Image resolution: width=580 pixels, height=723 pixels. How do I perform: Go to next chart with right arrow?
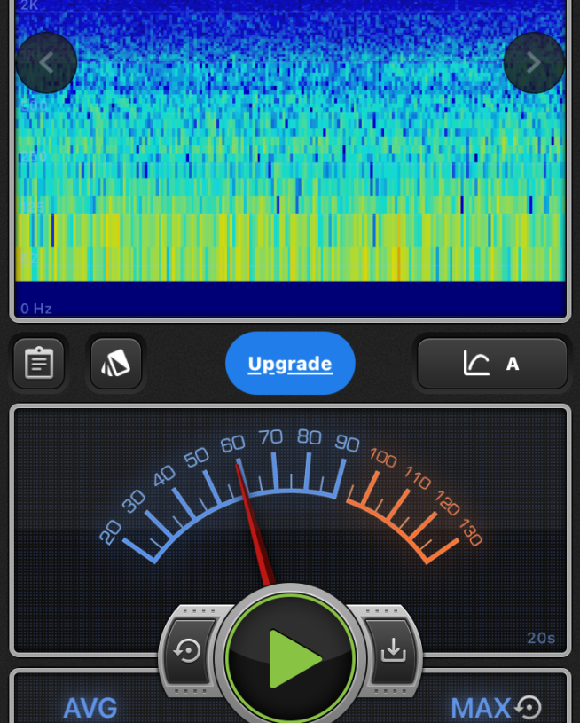(x=534, y=62)
